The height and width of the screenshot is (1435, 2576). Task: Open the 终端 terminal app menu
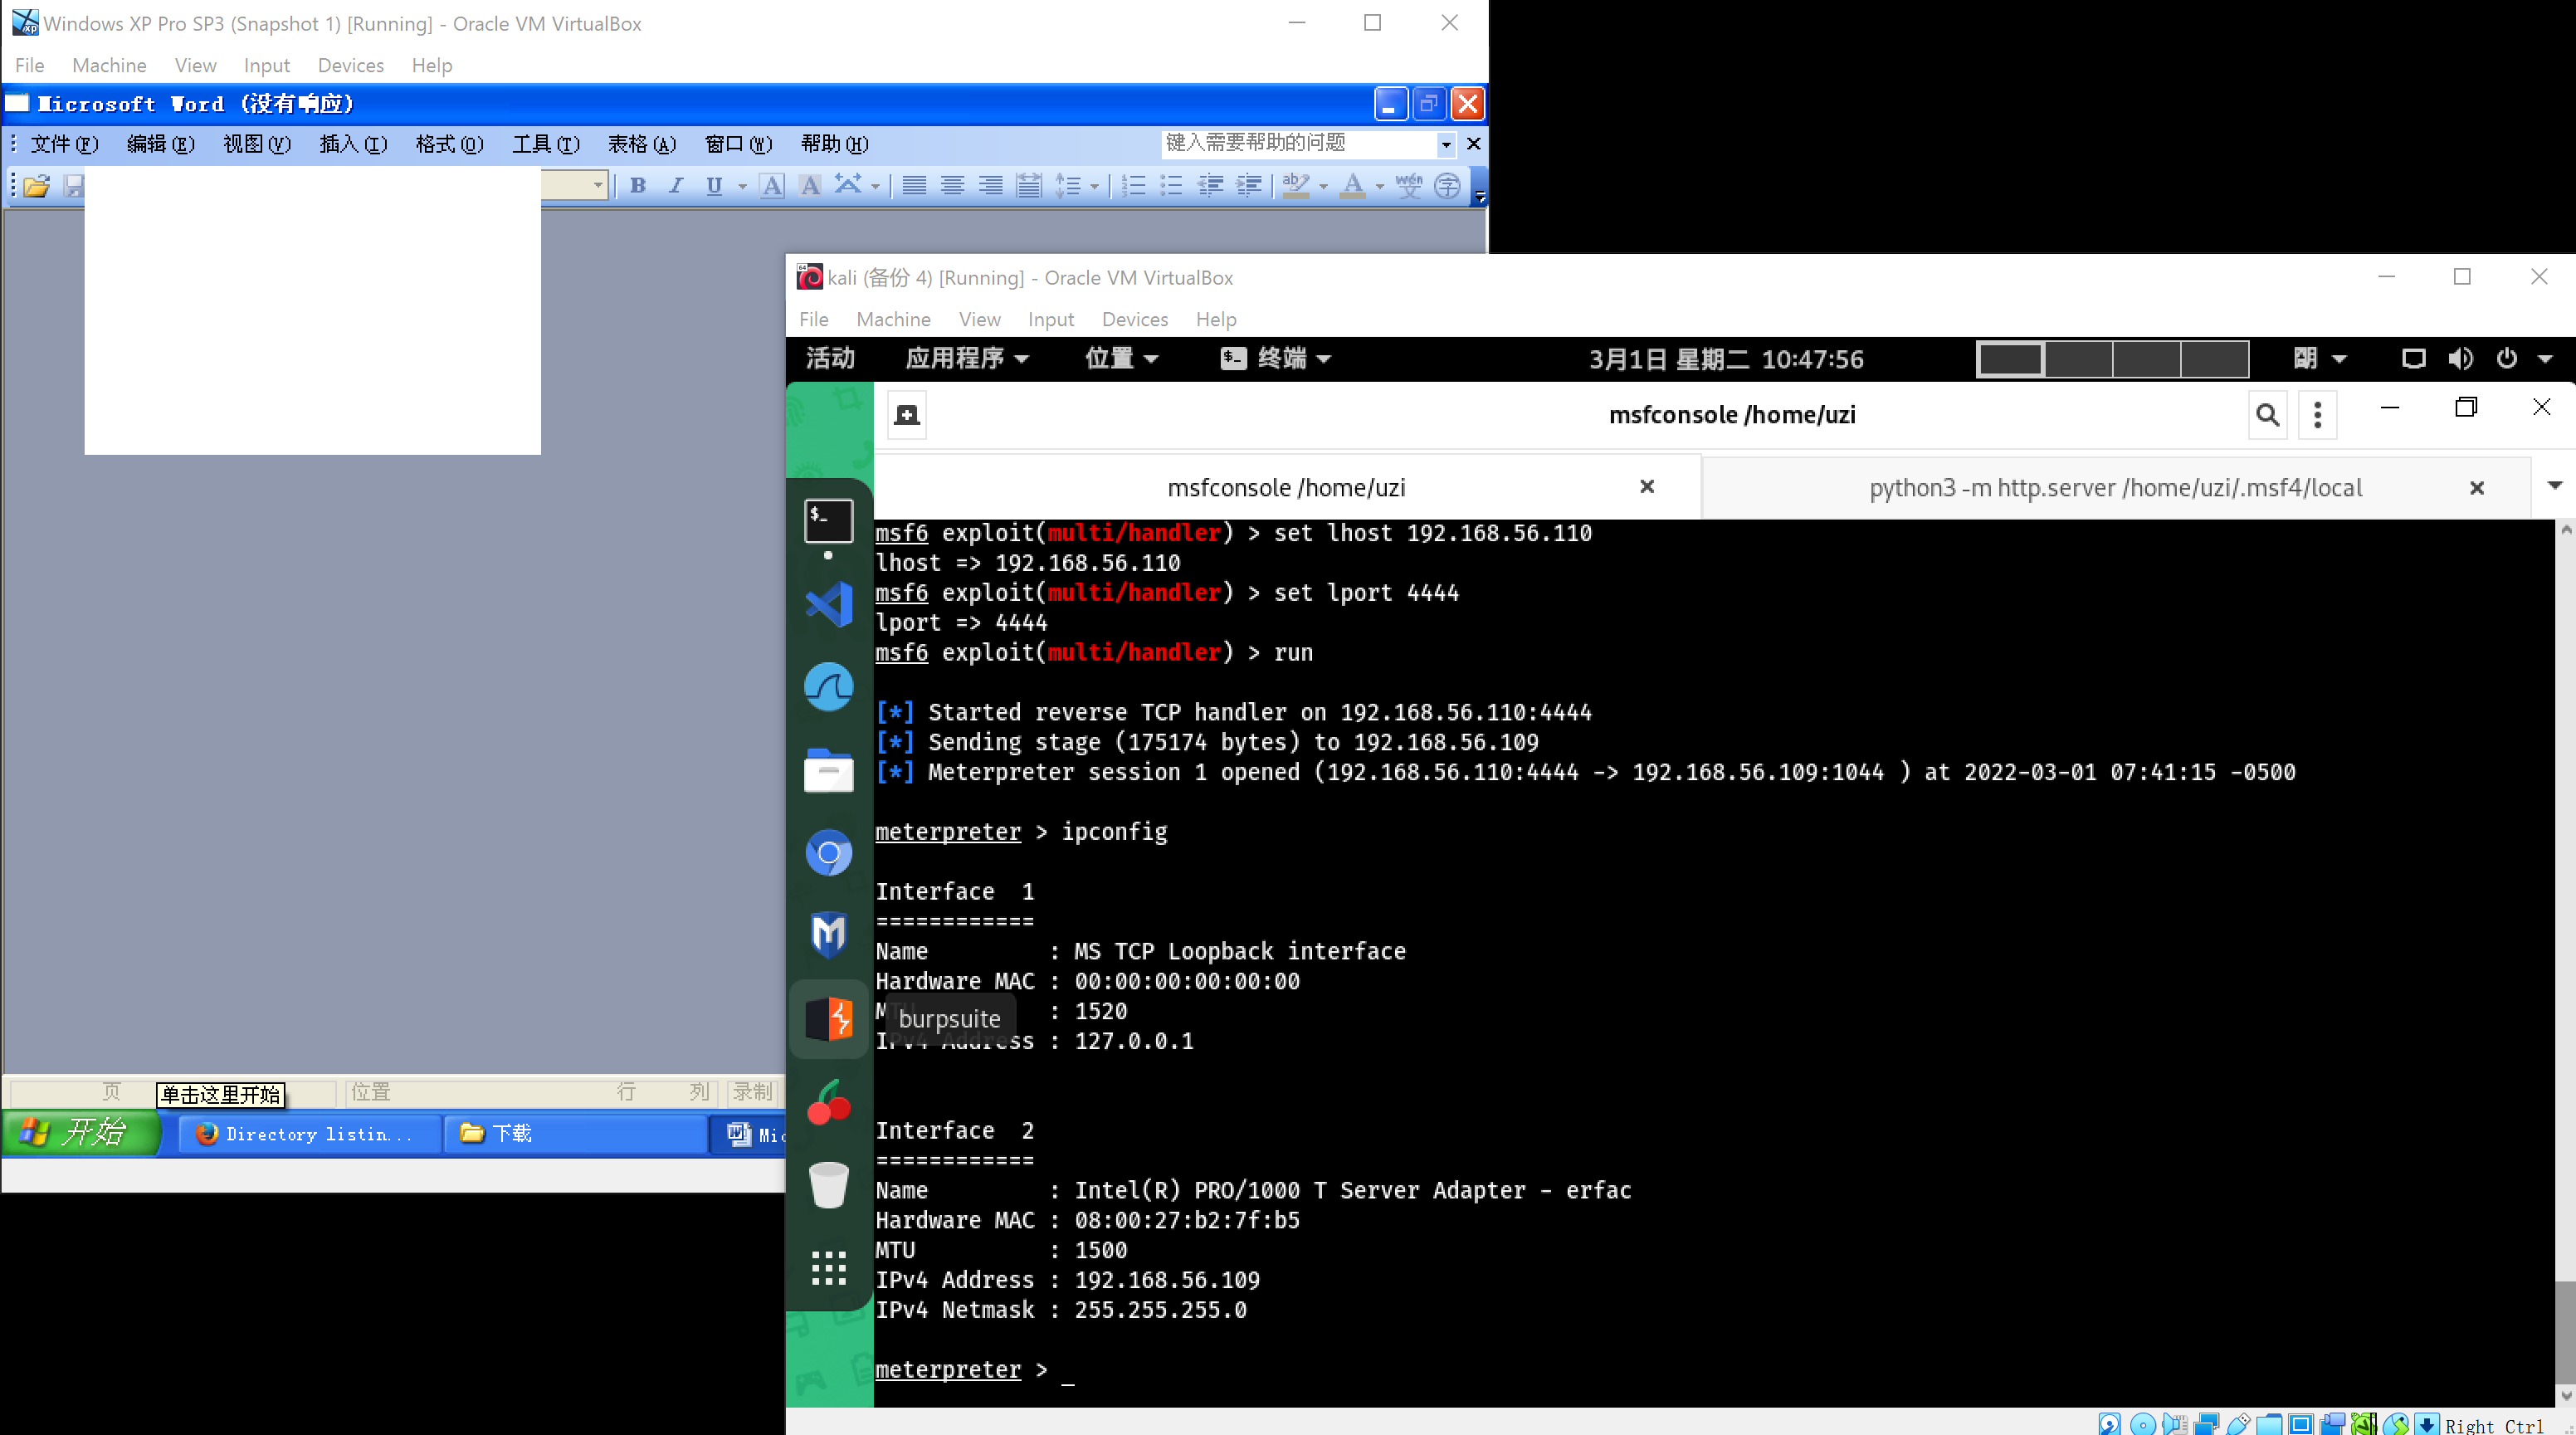[x=1276, y=358]
